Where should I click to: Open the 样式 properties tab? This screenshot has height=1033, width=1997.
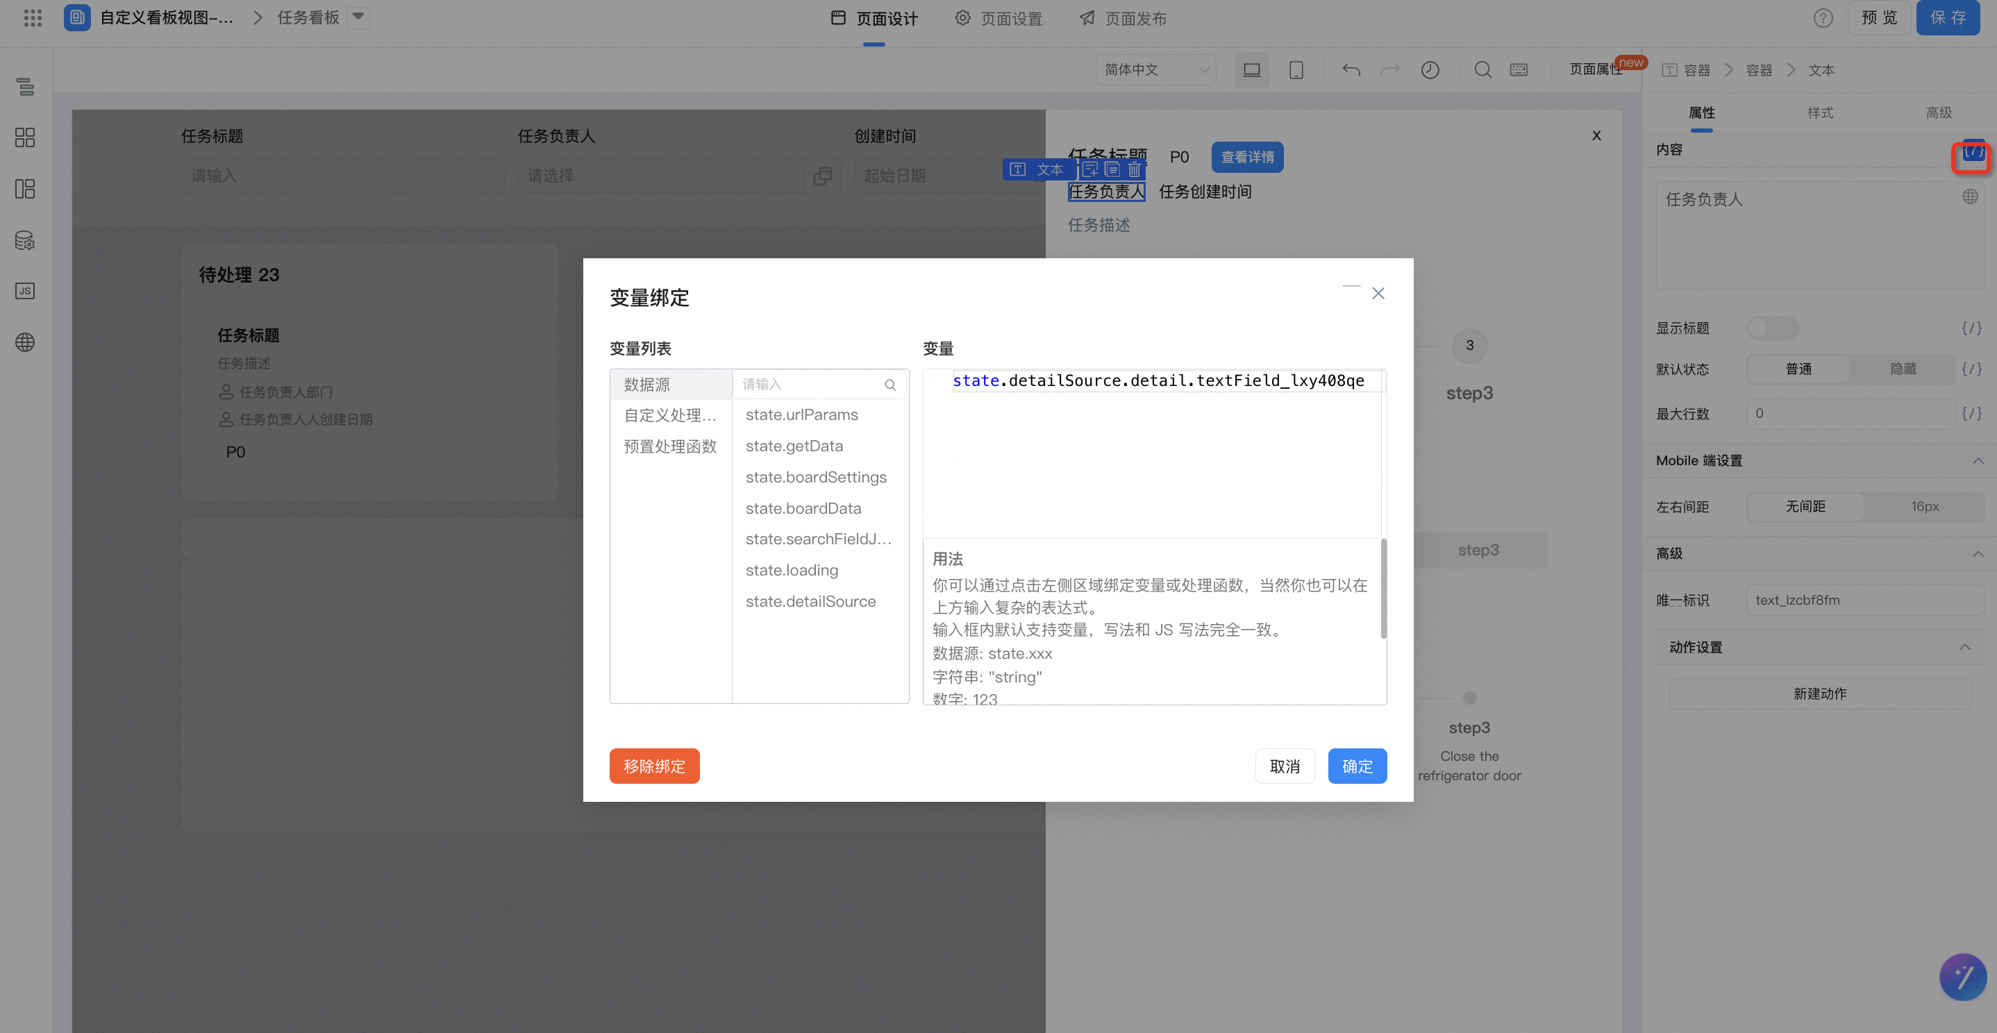pos(1820,113)
